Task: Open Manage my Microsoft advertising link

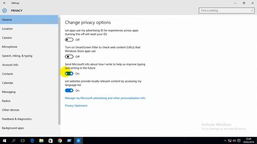Action: coord(105,98)
